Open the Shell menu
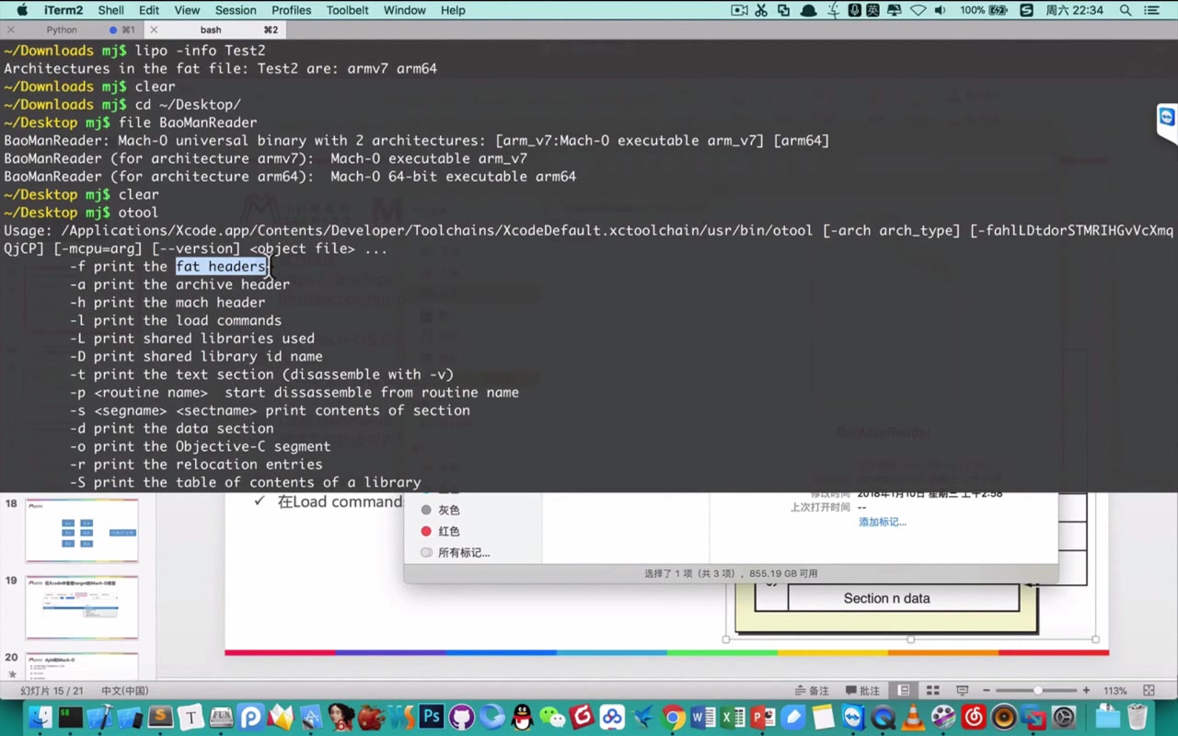This screenshot has height=736, width=1178. point(110,10)
